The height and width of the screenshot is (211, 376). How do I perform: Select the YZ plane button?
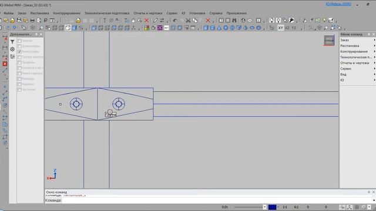(294, 28)
